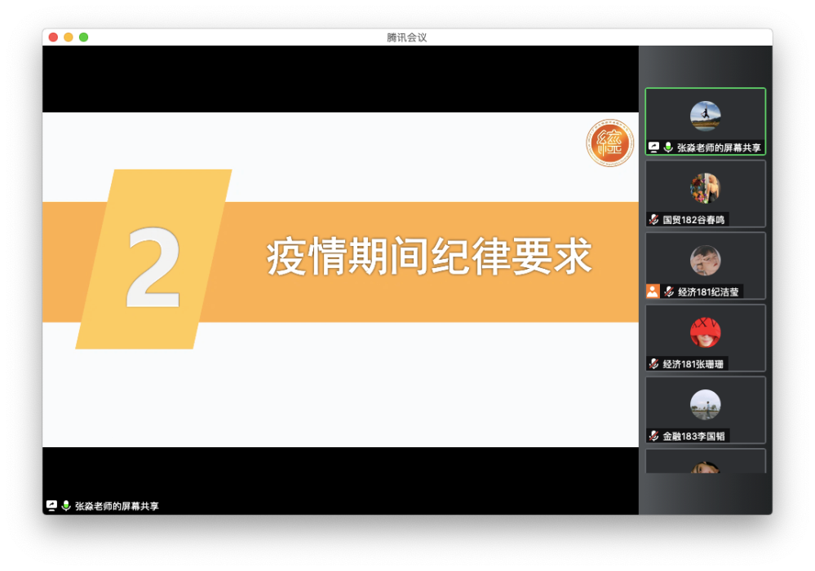The image size is (815, 571).
Task: Select 经济181张珊珊 red hat avatar
Action: click(705, 332)
